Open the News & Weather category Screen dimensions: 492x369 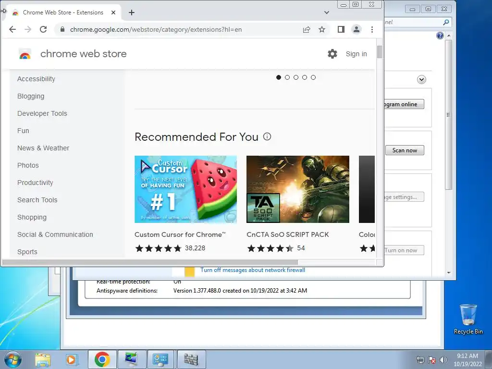tap(43, 148)
